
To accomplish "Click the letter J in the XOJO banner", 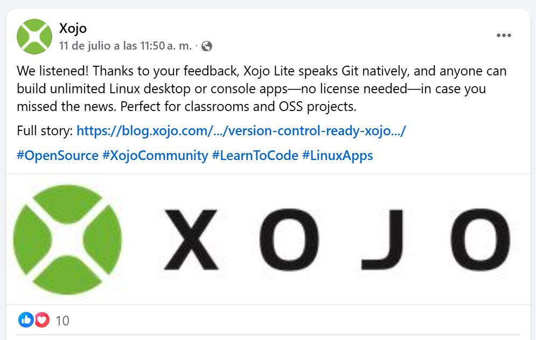I will (x=383, y=239).
